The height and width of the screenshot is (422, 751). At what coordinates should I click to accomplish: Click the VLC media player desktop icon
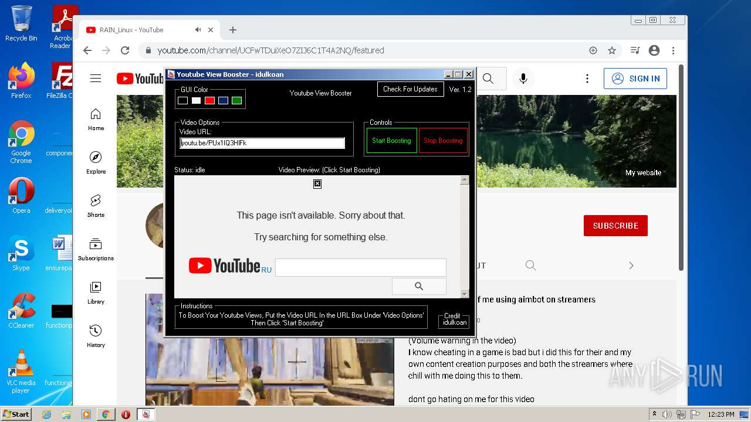click(x=21, y=372)
